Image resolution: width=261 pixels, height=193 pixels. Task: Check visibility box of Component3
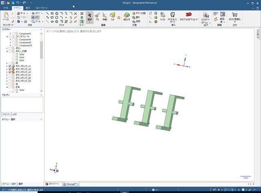tap(13, 33)
